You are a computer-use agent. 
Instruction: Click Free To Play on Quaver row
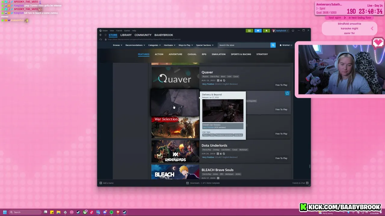[x=281, y=85]
